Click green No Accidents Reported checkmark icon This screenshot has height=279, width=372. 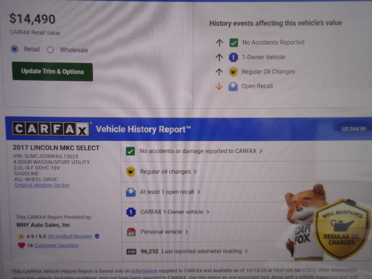pos(234,43)
